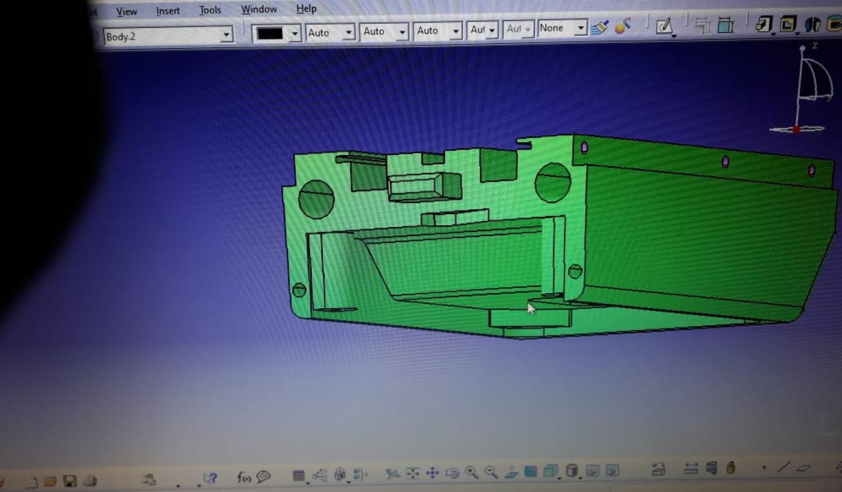842x492 pixels.
Task: Click the Print icon
Action: pyautogui.click(x=90, y=481)
